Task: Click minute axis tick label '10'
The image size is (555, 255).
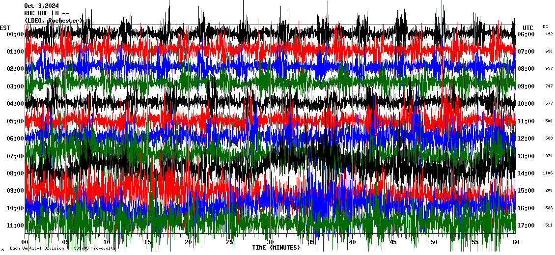Action: point(107,242)
